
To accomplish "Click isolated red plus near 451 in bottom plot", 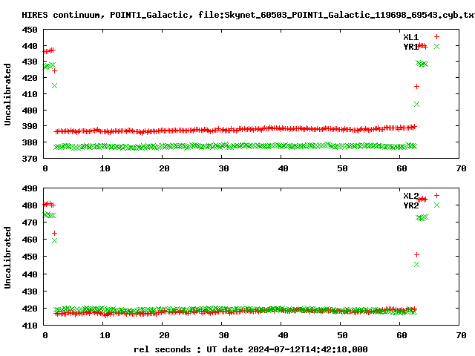I will (416, 255).
